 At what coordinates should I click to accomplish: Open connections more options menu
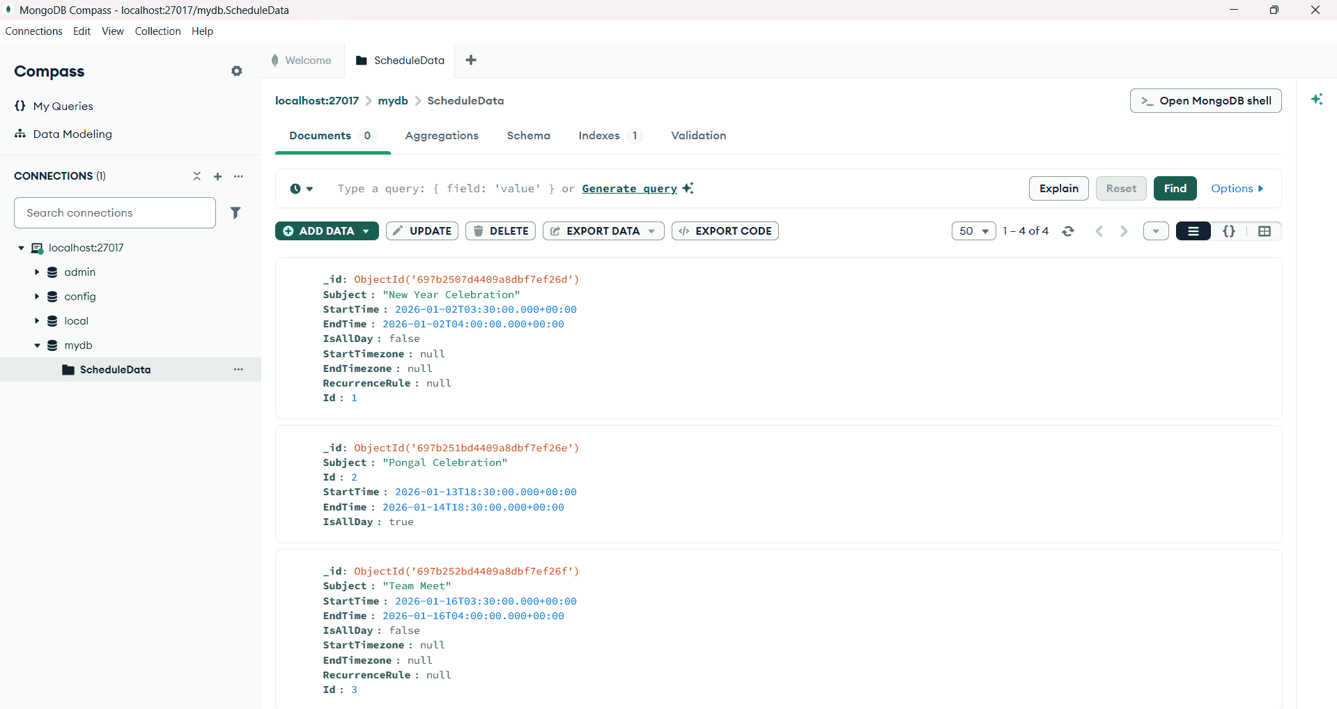238,176
